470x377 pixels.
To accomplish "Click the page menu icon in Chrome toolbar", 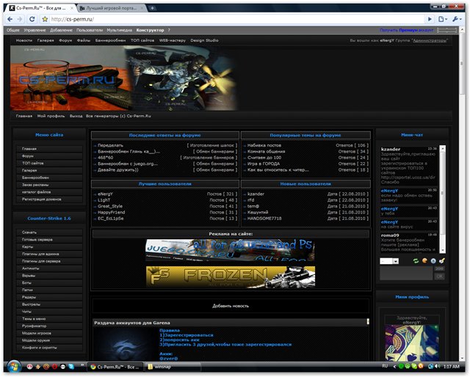I will 441,18.
